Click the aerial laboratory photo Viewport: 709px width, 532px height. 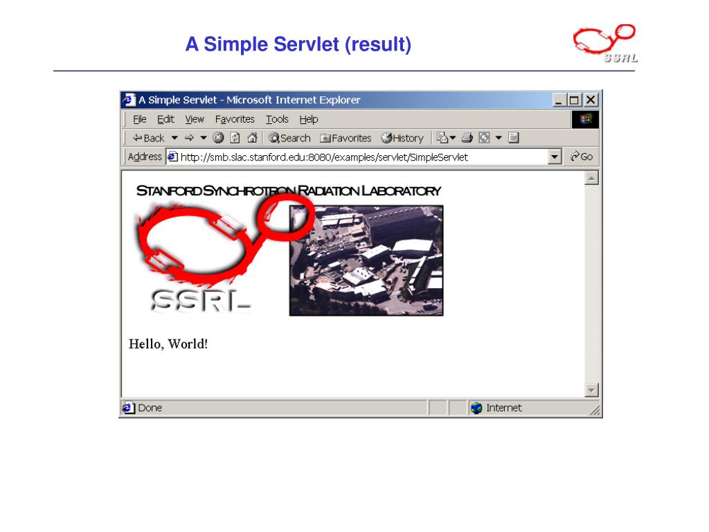366,260
